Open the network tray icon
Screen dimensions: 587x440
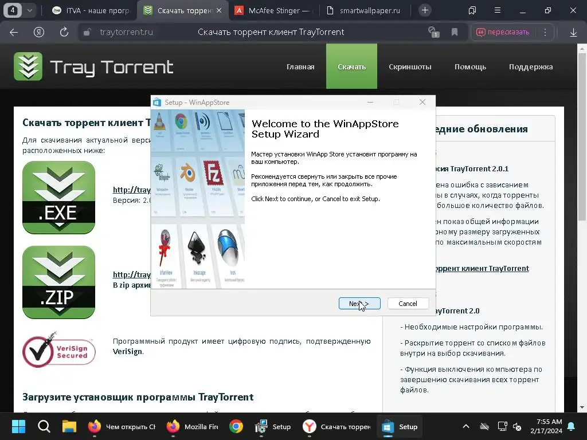pos(502,426)
